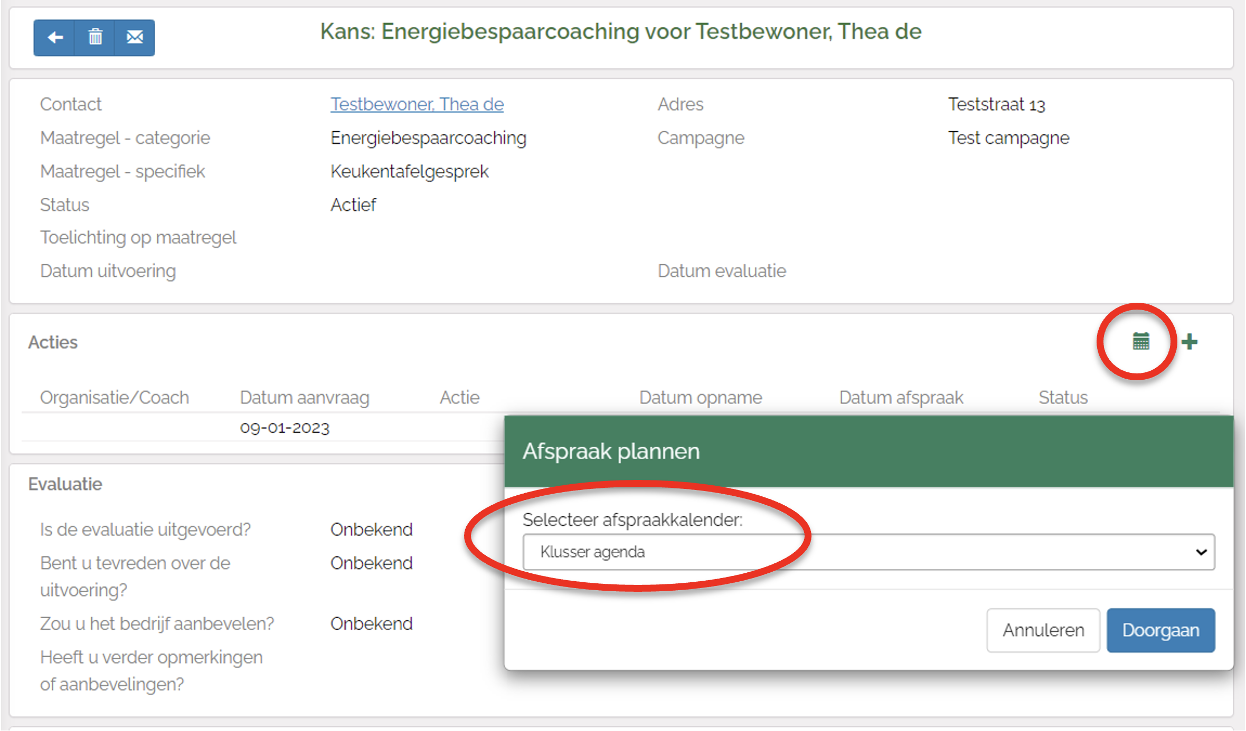The width and height of the screenshot is (1246, 731).
Task: Click the Acties section heading
Action: click(53, 342)
